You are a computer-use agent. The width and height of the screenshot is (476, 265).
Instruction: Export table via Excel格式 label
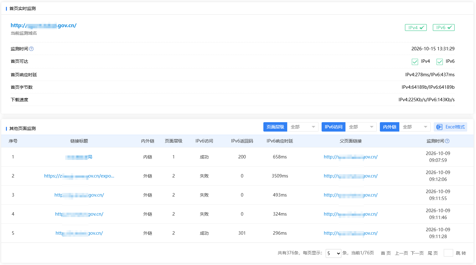click(455, 127)
